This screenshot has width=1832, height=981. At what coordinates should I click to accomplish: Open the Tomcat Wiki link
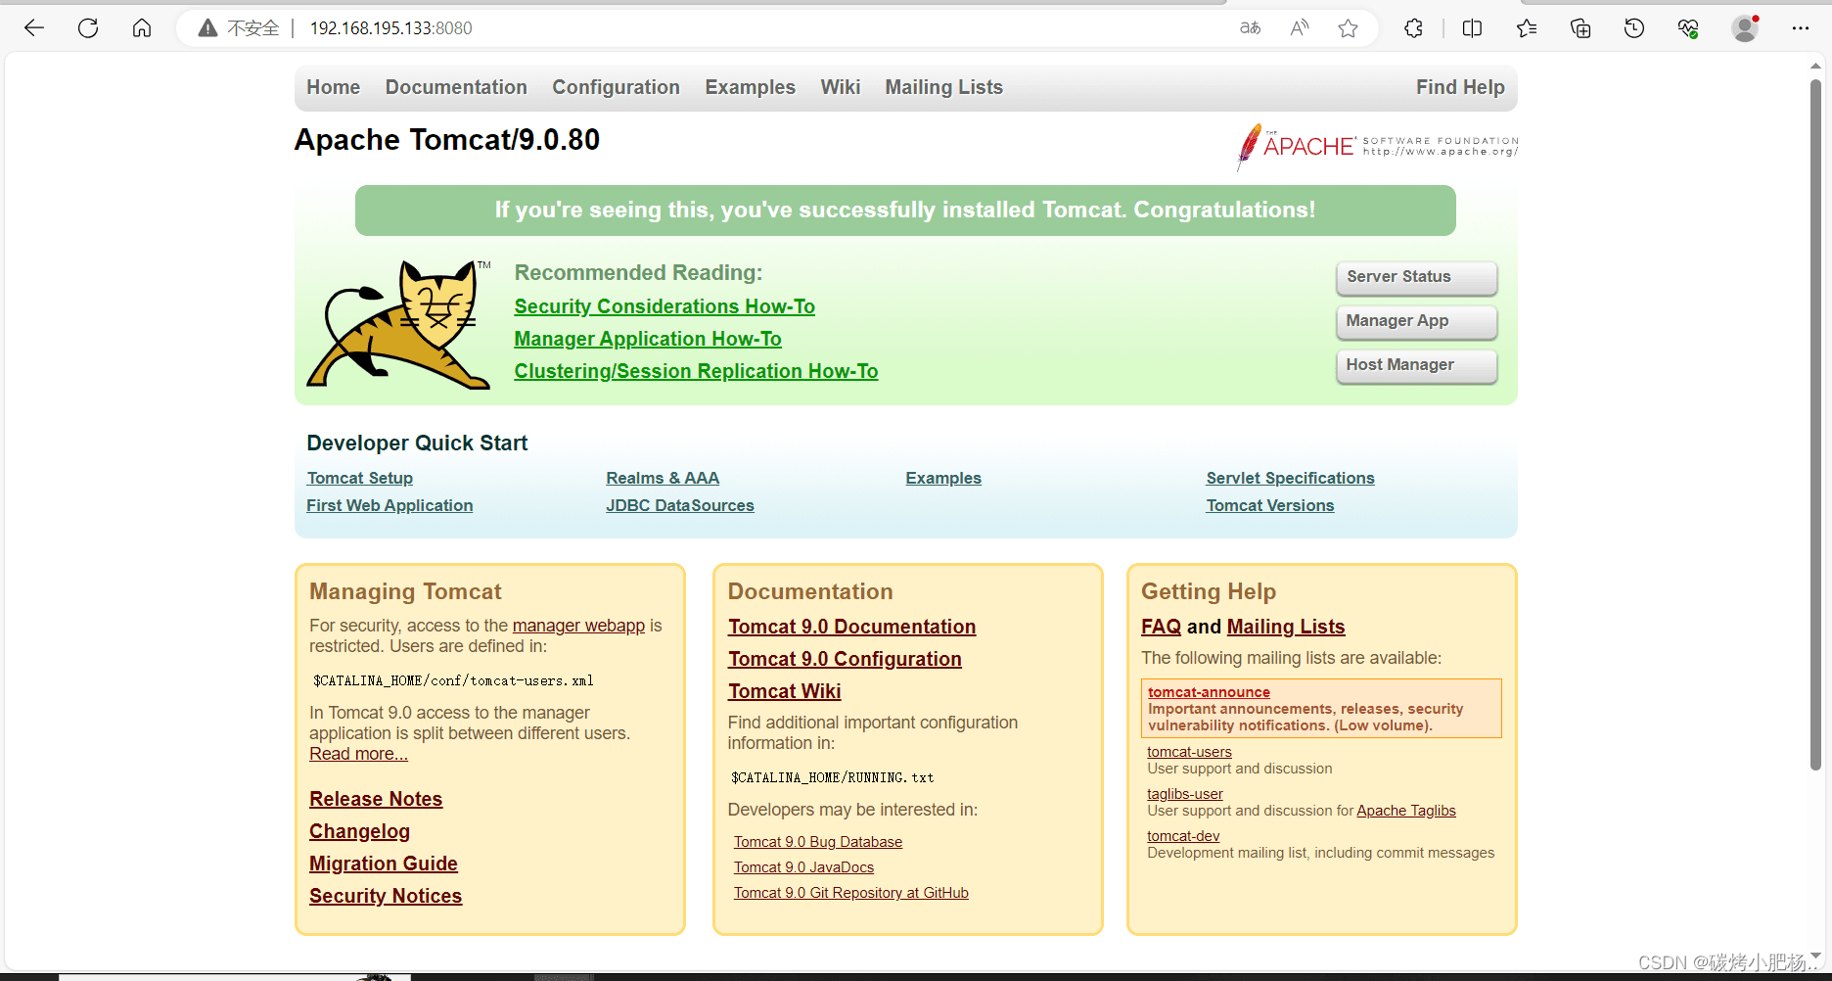coord(784,691)
